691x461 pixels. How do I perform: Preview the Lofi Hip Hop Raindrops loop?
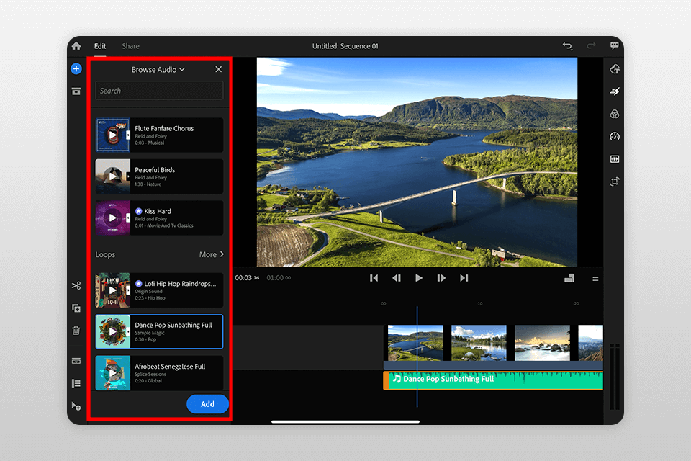113,290
